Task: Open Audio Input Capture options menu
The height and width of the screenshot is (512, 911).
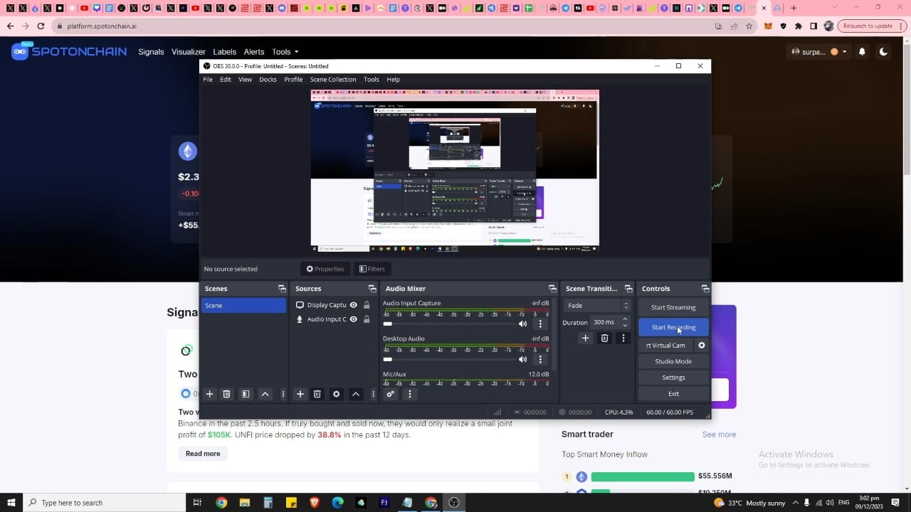Action: pos(540,324)
